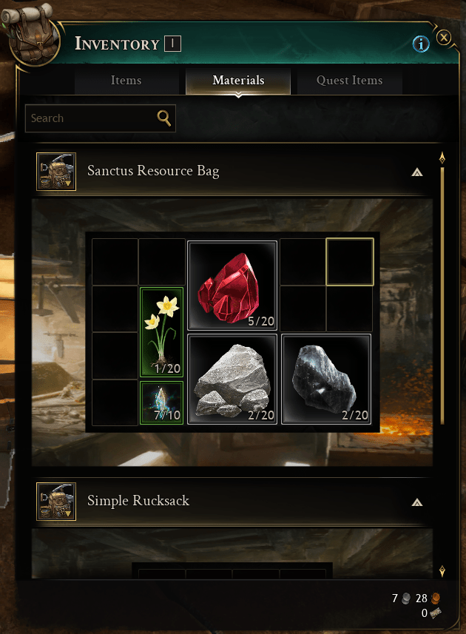The height and width of the screenshot is (634, 466).
Task: Select the dark ore chunk item
Action: pyautogui.click(x=325, y=379)
